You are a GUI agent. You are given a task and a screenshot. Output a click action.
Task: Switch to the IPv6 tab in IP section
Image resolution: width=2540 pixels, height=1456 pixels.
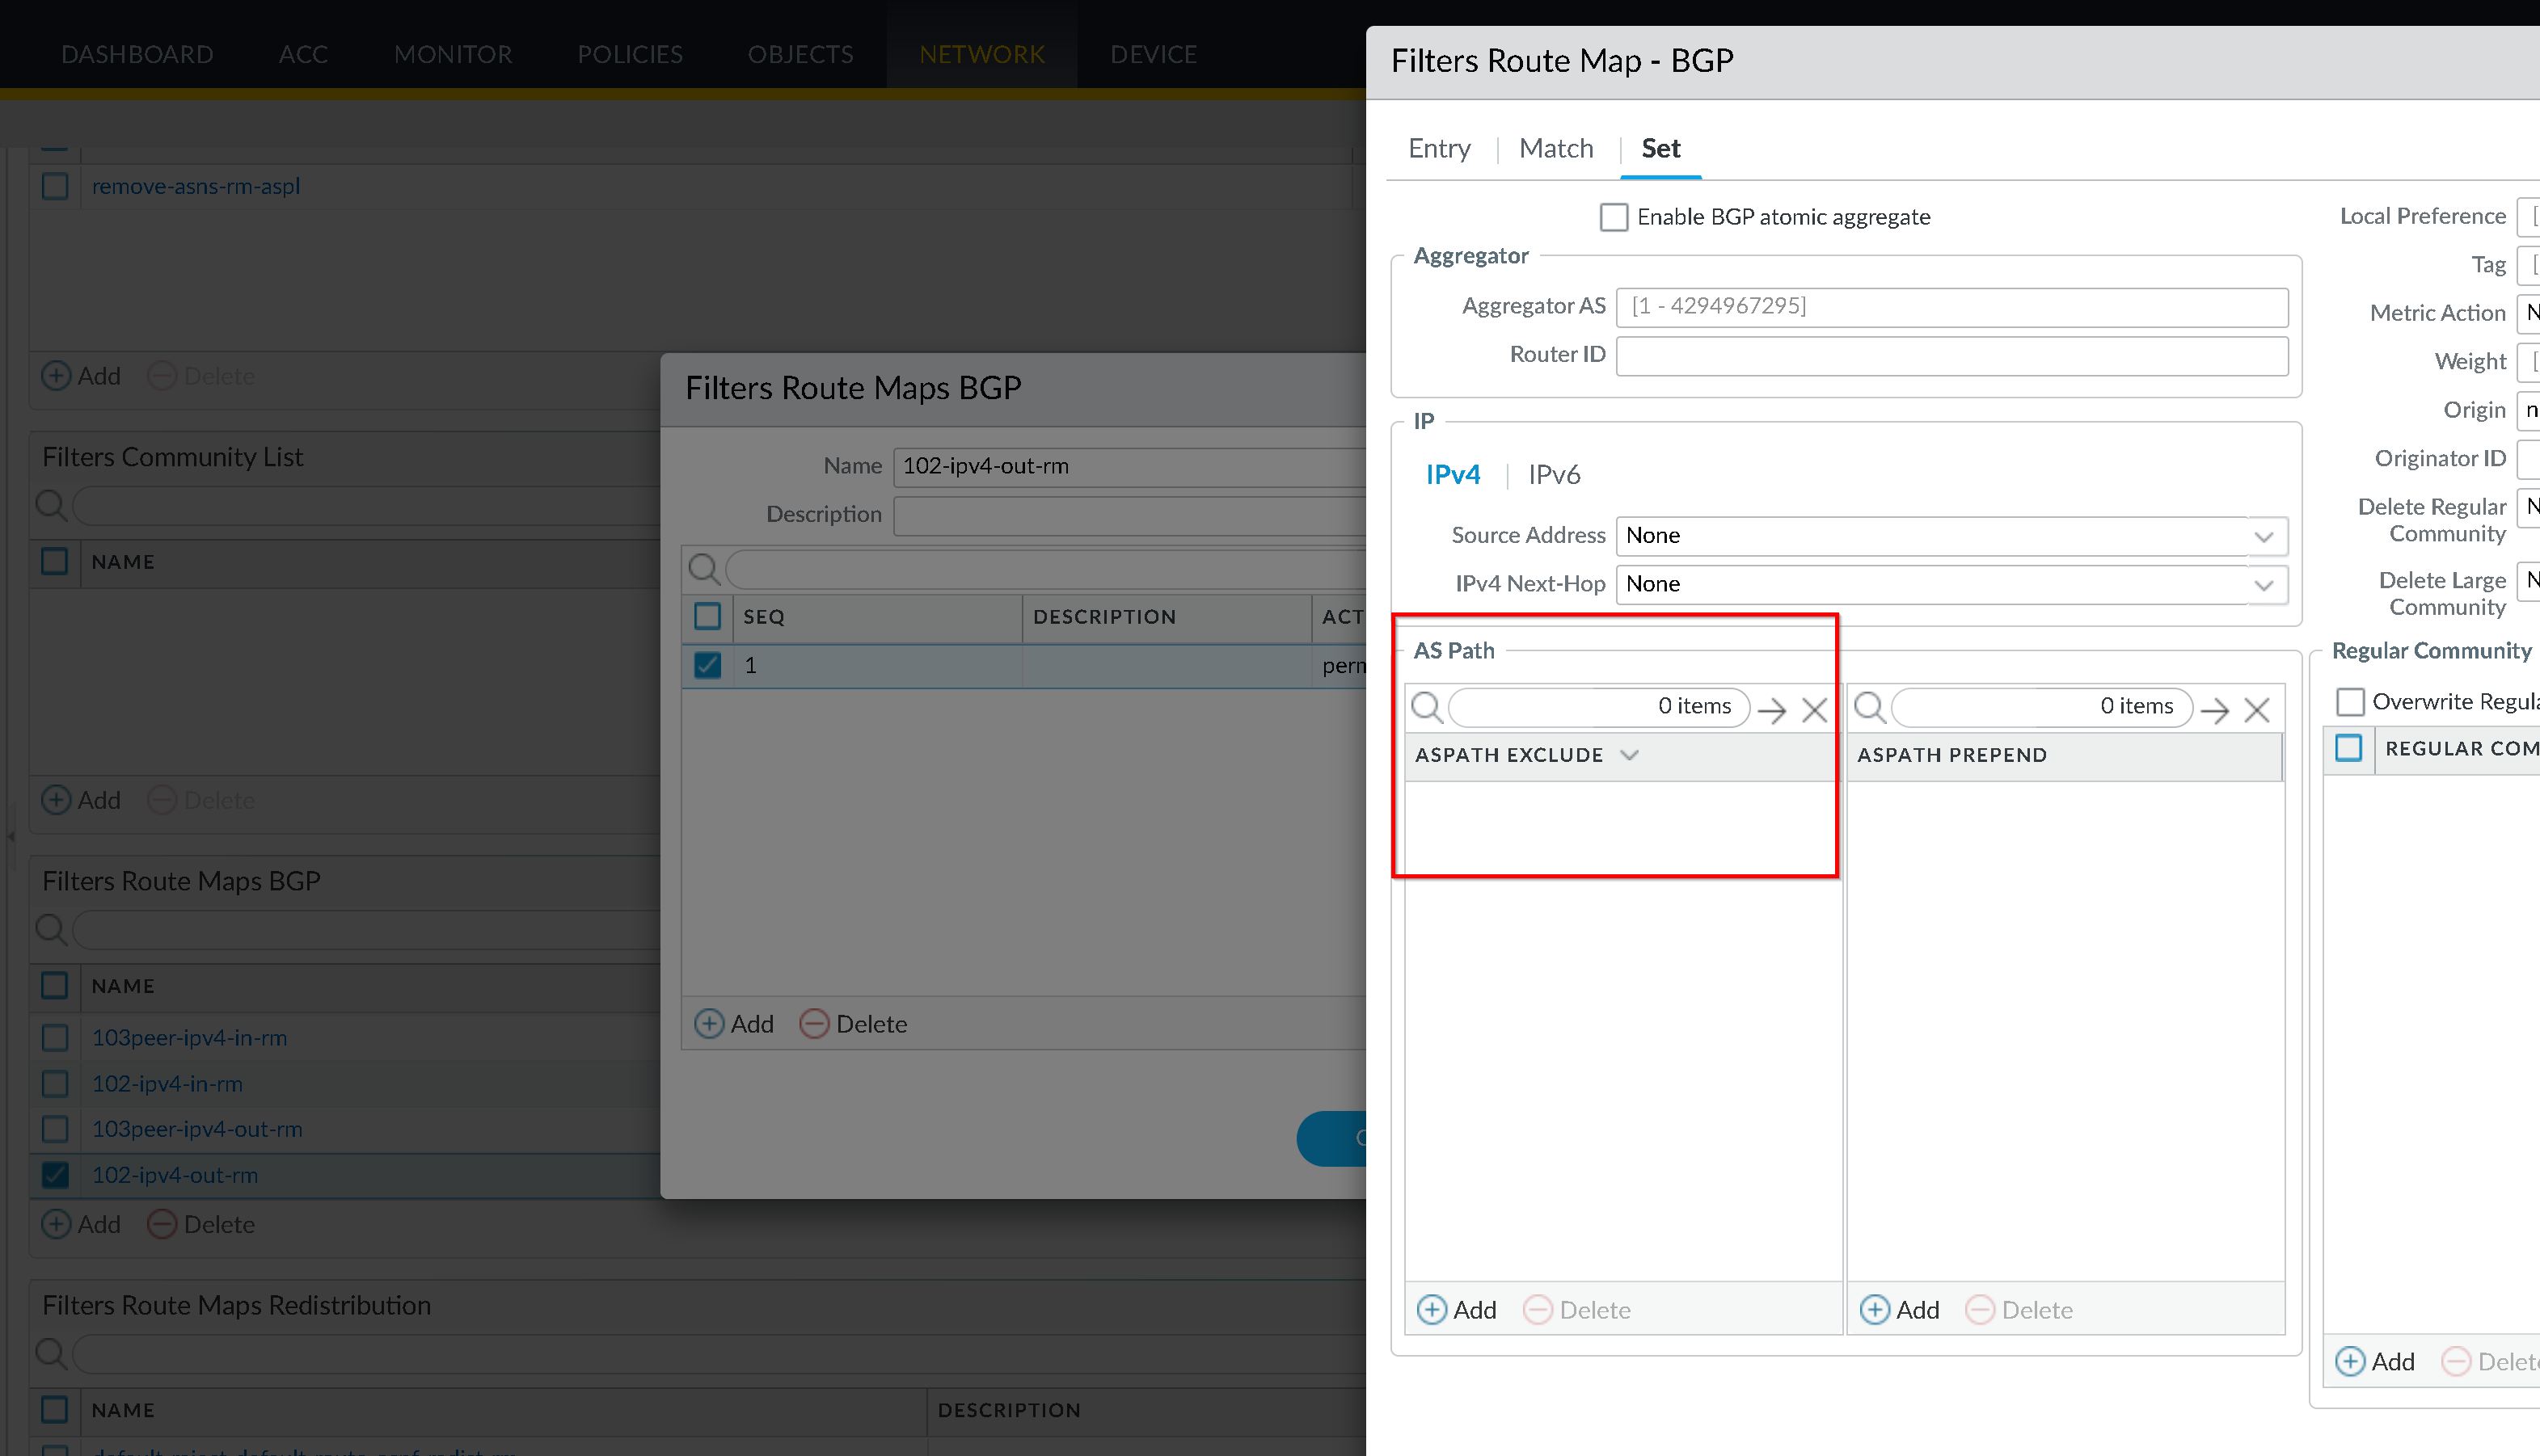1554,475
